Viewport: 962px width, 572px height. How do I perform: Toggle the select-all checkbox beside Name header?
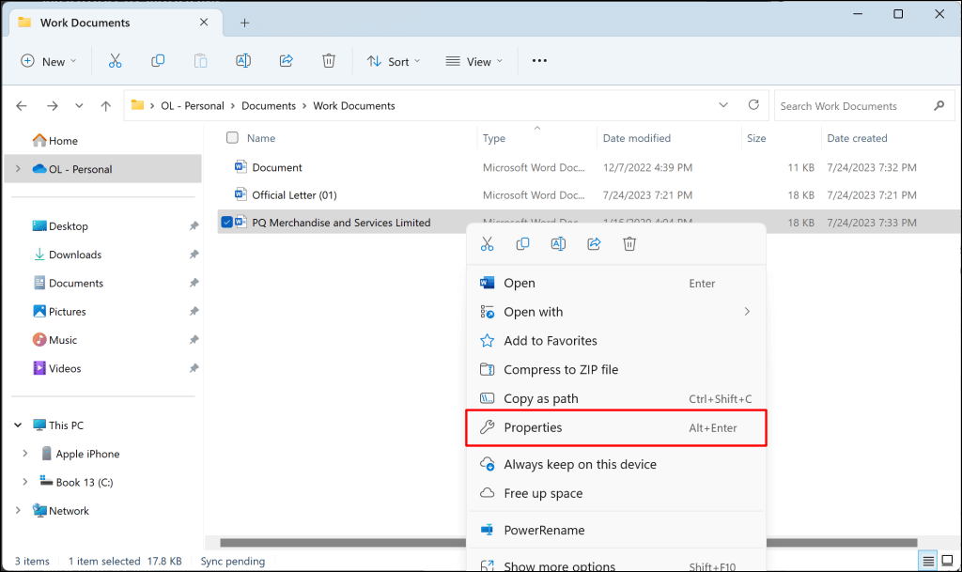click(x=233, y=138)
